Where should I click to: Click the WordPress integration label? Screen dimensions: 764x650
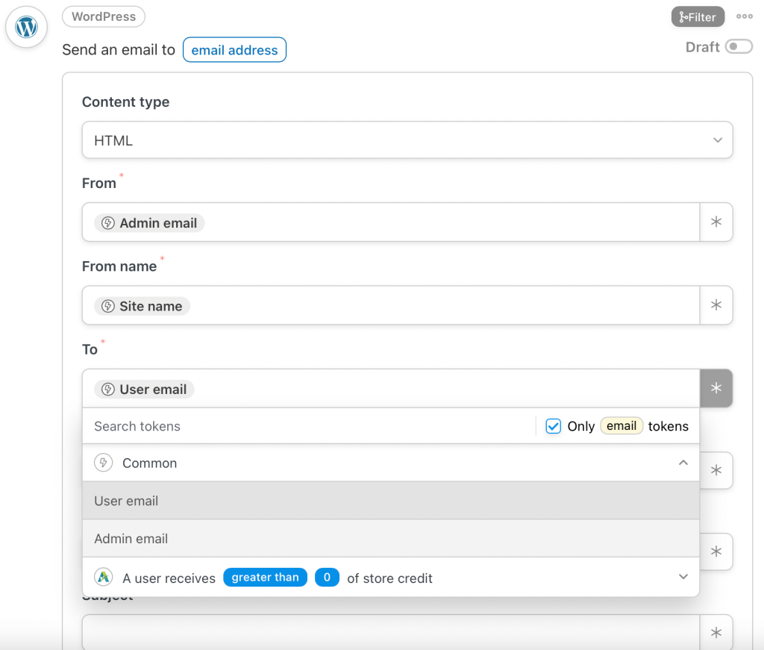pos(103,16)
